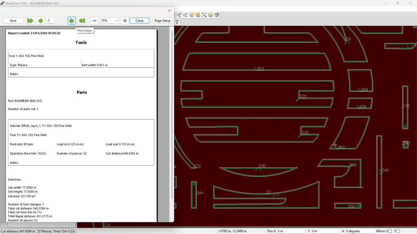The width and height of the screenshot is (417, 234).
Task: Select the Text tool T icon
Action: point(177,22)
